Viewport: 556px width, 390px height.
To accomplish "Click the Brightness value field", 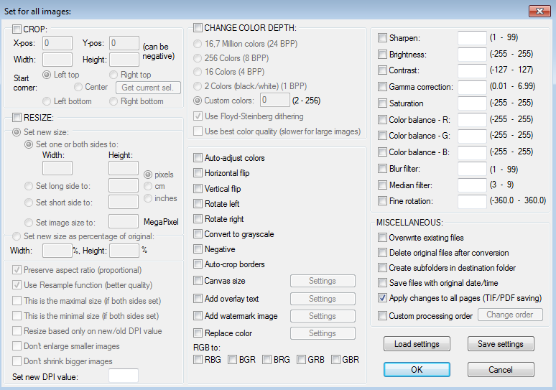I will point(472,55).
